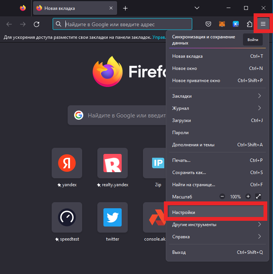Reload the current page
The image size is (273, 274).
pos(37,24)
